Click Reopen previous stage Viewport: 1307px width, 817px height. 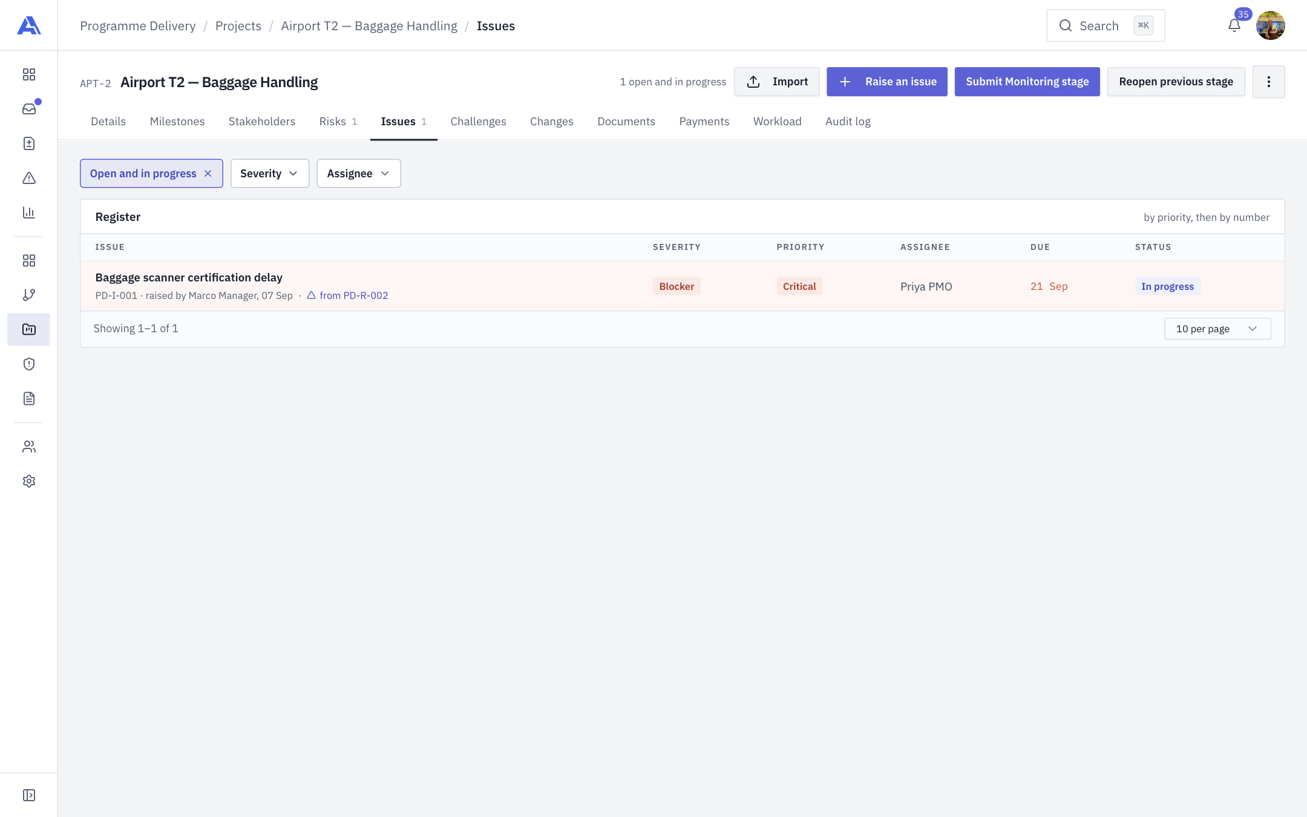point(1176,82)
